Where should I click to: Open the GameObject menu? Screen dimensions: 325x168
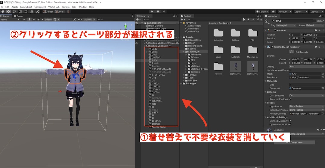coord(26,7)
